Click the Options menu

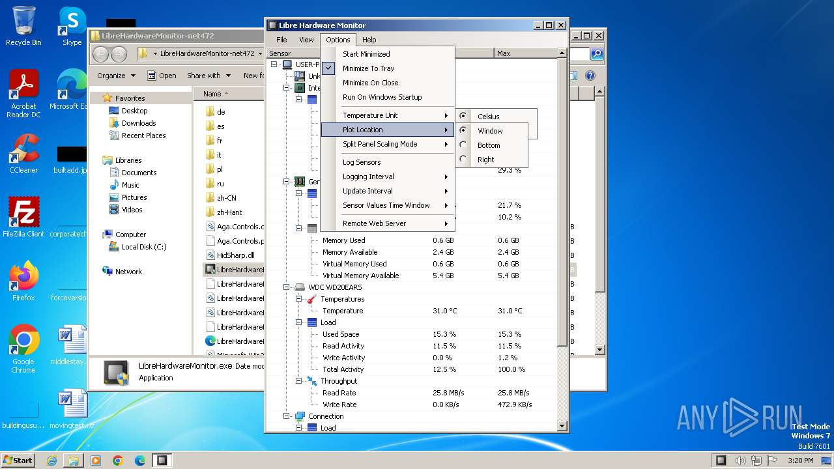[338, 40]
